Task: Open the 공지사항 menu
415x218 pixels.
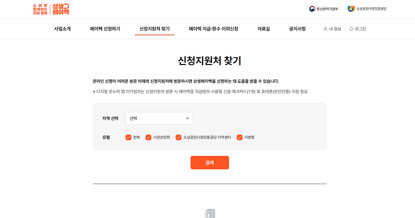Action: pos(297,29)
